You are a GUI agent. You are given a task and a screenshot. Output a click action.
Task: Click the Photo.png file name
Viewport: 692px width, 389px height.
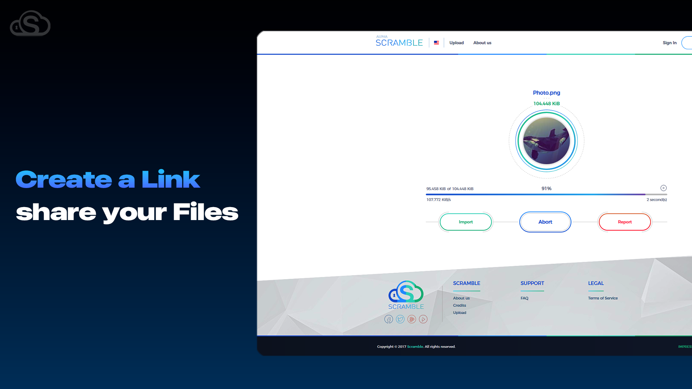[x=546, y=93]
